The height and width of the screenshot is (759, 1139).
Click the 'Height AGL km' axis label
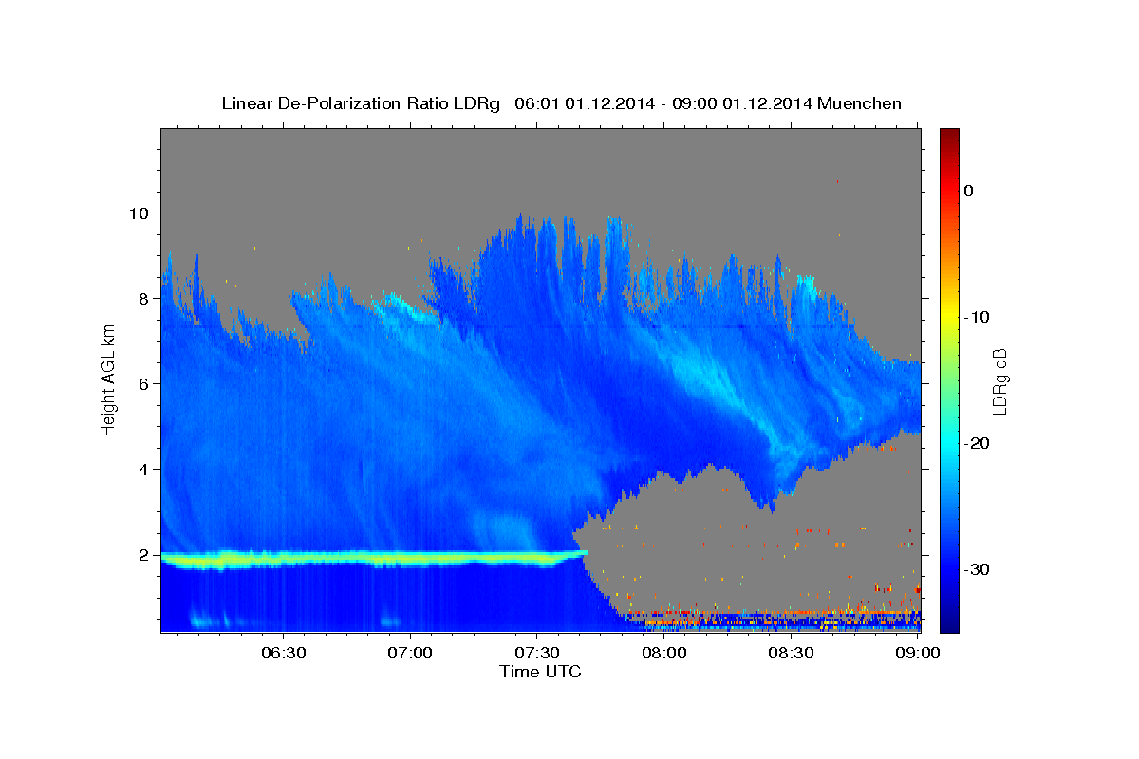pos(108,380)
